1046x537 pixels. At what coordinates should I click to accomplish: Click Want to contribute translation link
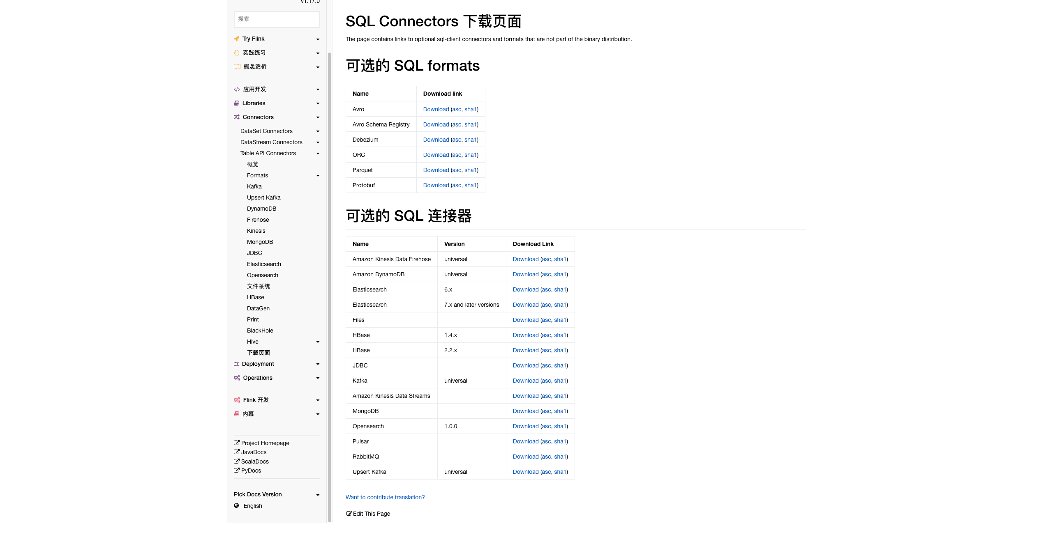385,497
